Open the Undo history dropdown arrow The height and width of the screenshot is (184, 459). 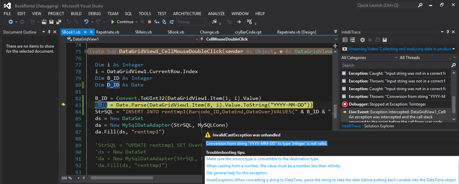point(92,22)
